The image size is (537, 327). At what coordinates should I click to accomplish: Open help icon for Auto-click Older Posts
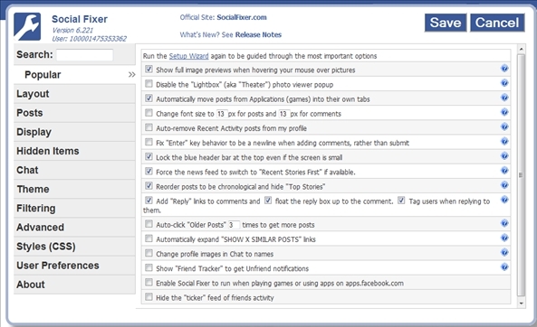504,223
